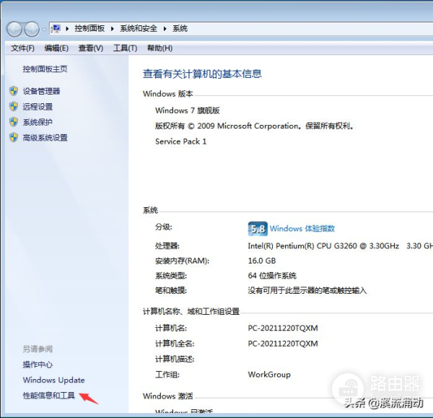This screenshot has height=418, width=433.
Task: Click the heading 查看有关计算机的基本信息
Action: pos(202,74)
